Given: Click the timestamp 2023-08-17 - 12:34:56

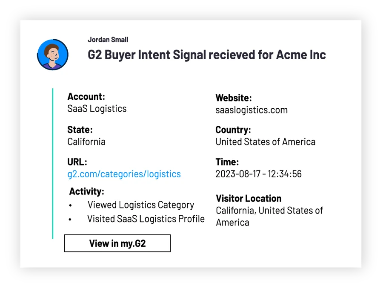Looking at the screenshot, I should (x=258, y=174).
